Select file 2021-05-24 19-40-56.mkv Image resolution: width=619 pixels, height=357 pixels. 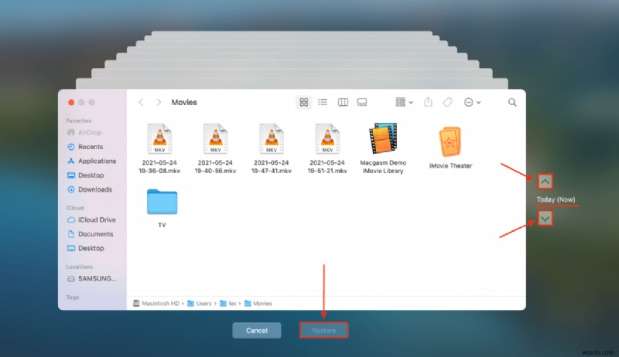[215, 148]
